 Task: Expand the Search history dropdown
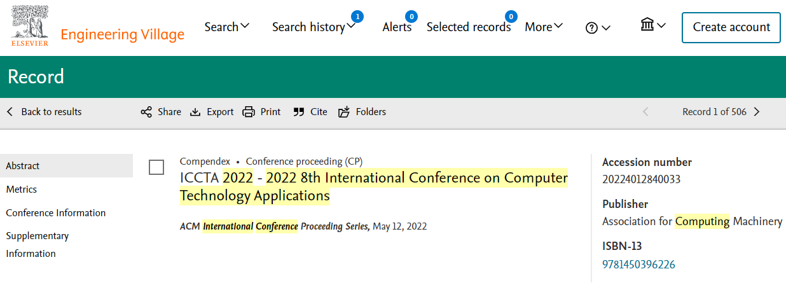[x=314, y=27]
